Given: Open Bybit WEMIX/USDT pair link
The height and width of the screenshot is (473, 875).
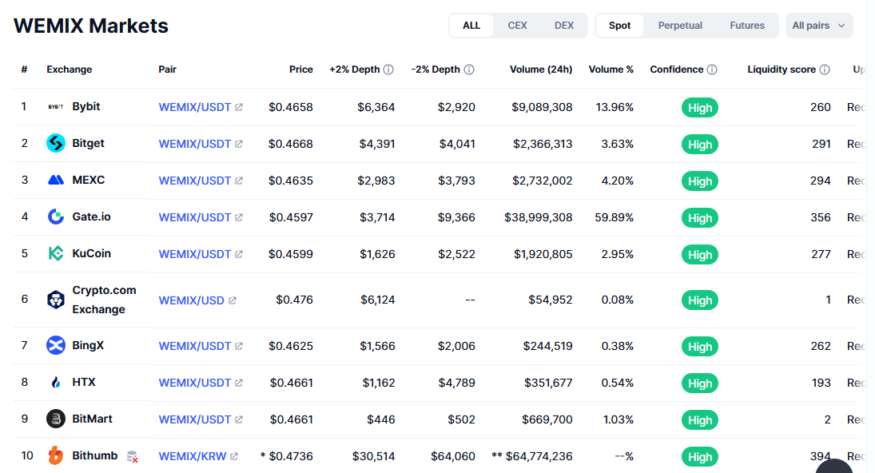Looking at the screenshot, I should click(x=195, y=107).
